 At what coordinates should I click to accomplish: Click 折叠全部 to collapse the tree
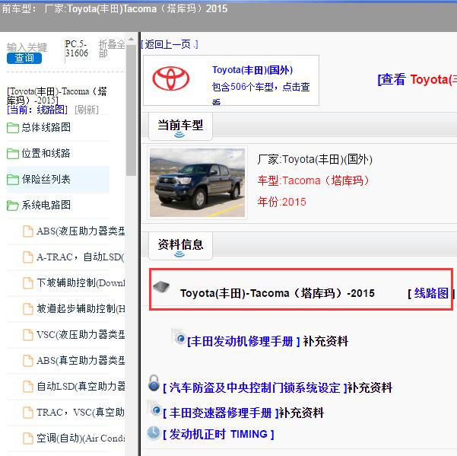[112, 49]
